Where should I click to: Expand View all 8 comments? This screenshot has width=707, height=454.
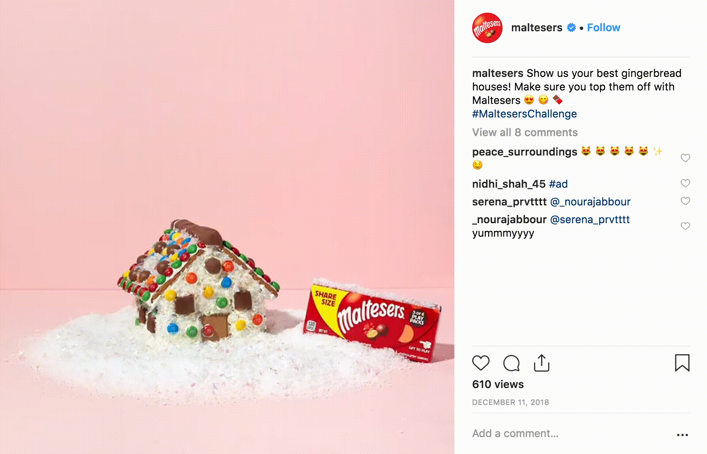tap(525, 132)
